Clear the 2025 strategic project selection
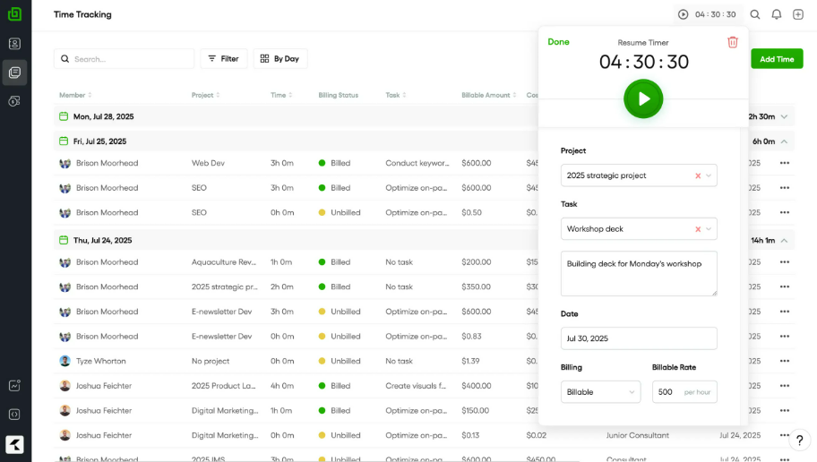Screen dimensions: 817x462 pyautogui.click(x=698, y=175)
